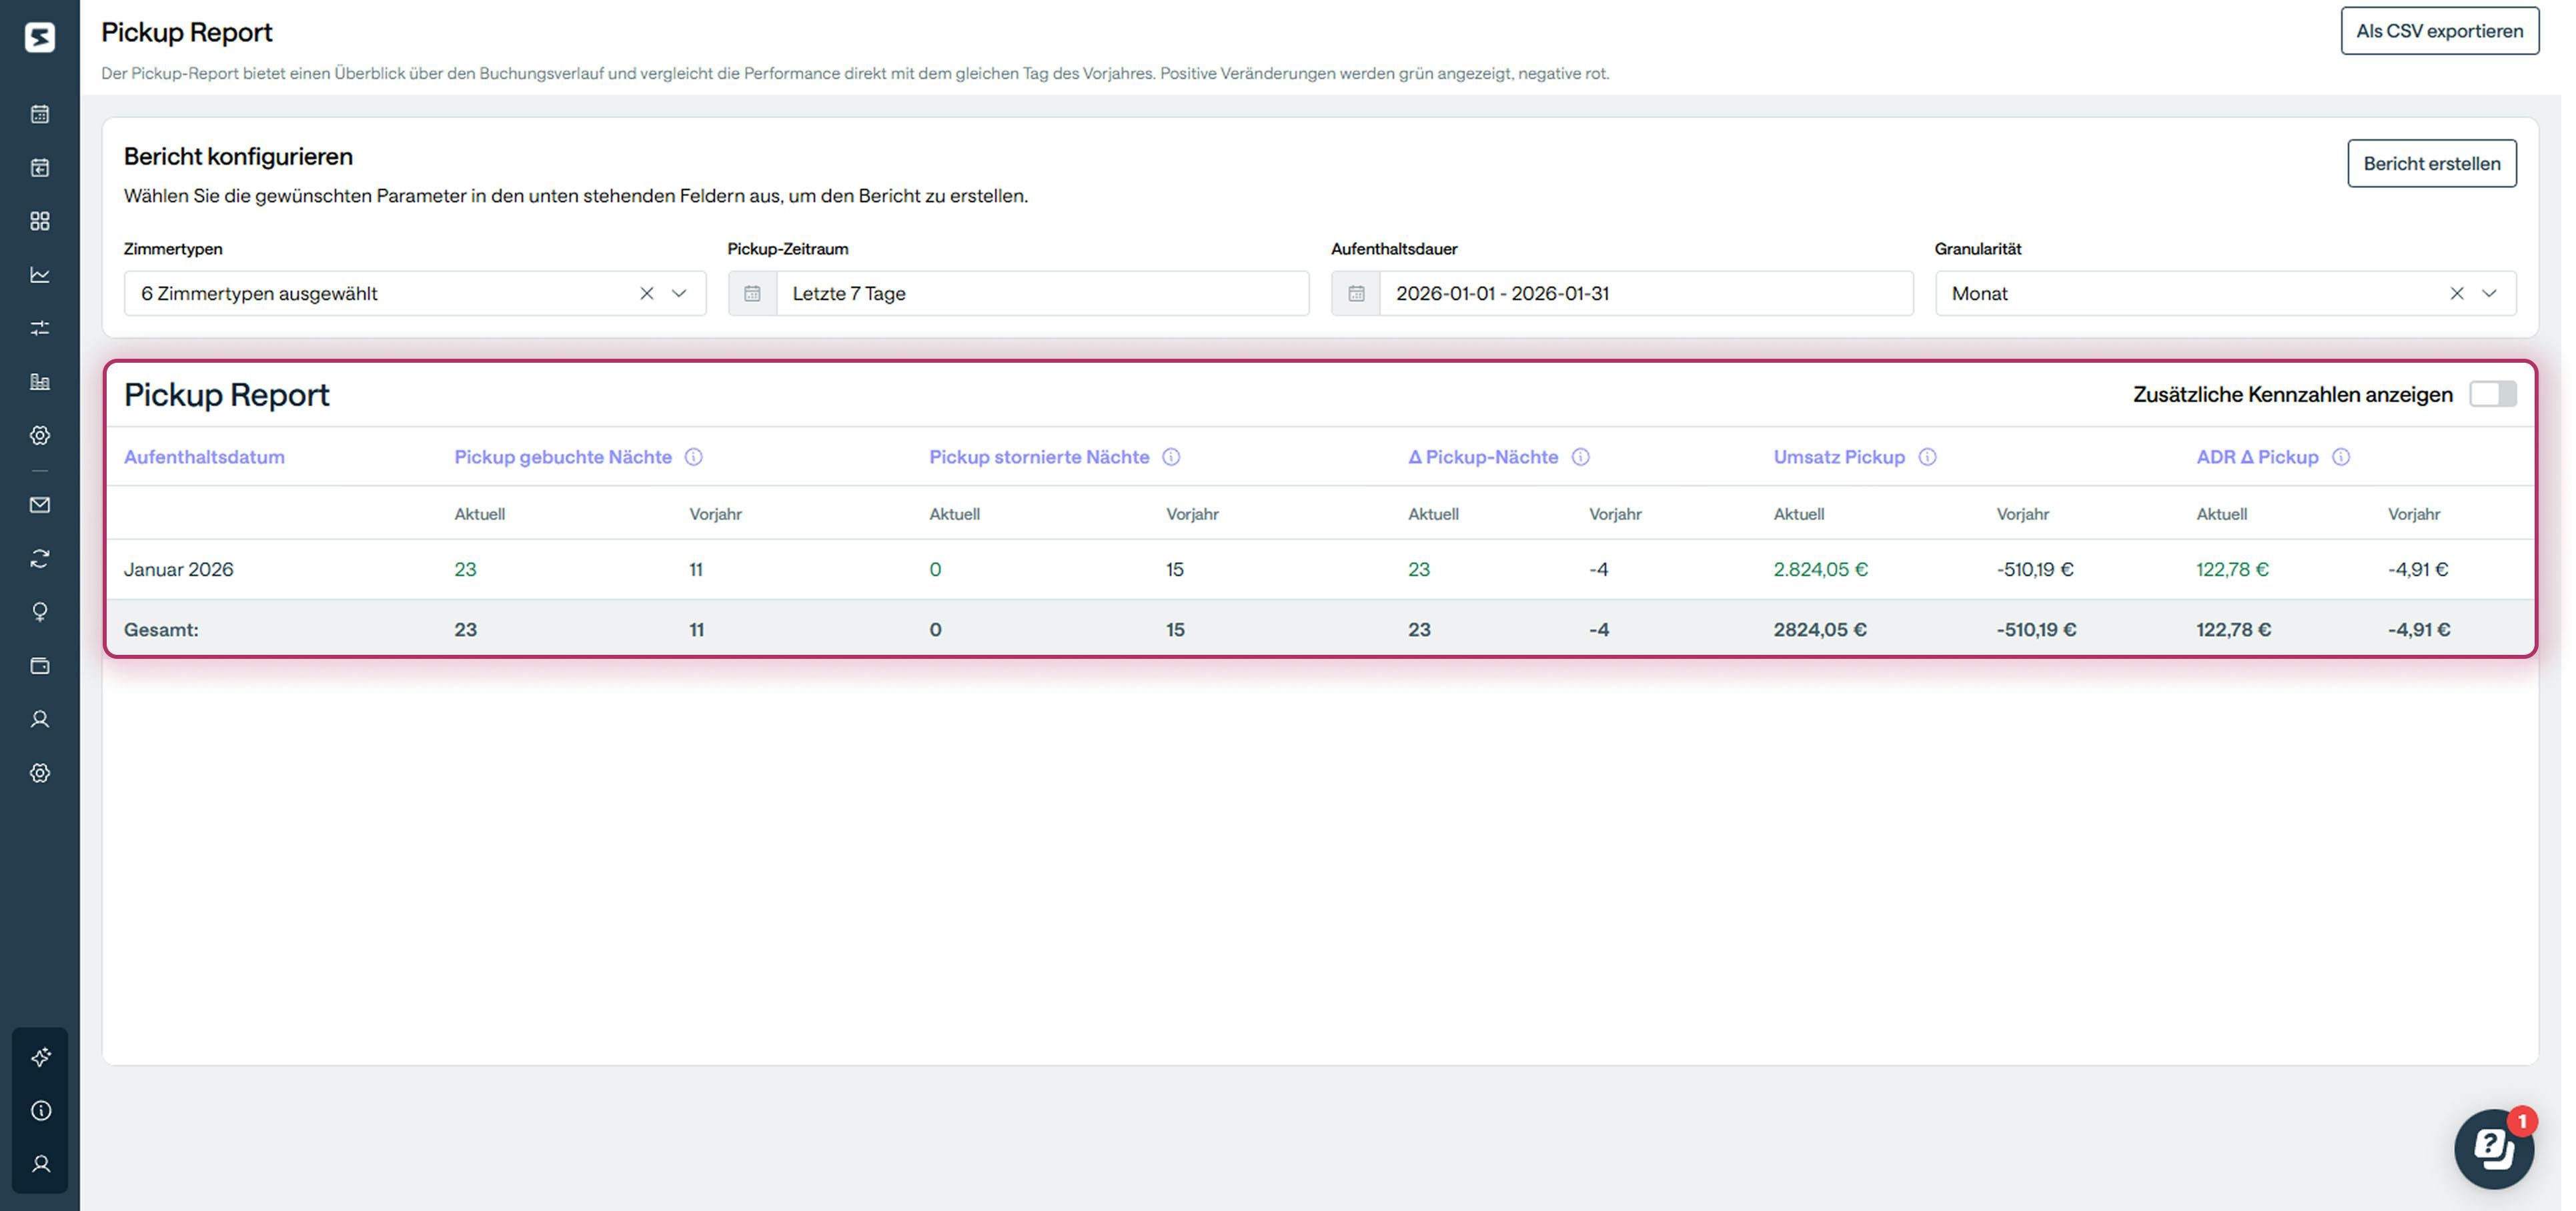This screenshot has width=2576, height=1211.
Task: Click the sync arrows sidebar icon
Action: click(40, 559)
